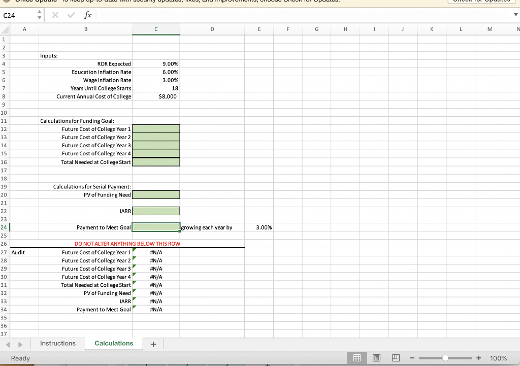Switch to Page Layout view icon
Screen dimensions: 520x366
376,358
